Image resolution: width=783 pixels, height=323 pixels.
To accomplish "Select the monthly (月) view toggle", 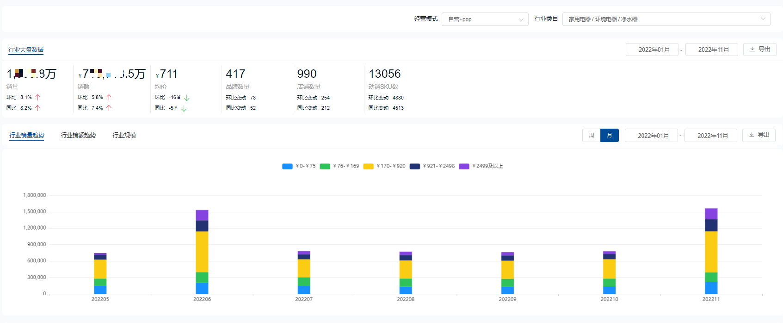I will 609,136.
